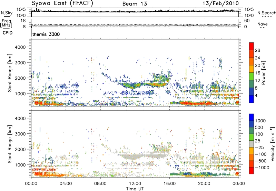Click the 'Beam 13' heading
This screenshot has width=276, height=191.
(135, 4)
